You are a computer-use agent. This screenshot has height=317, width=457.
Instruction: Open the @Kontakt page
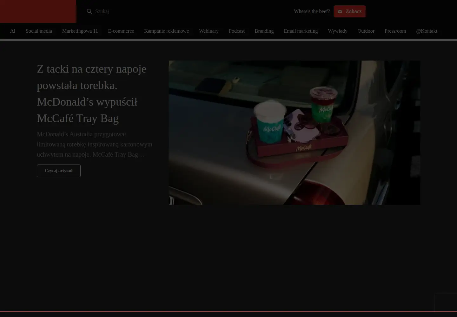pyautogui.click(x=427, y=31)
